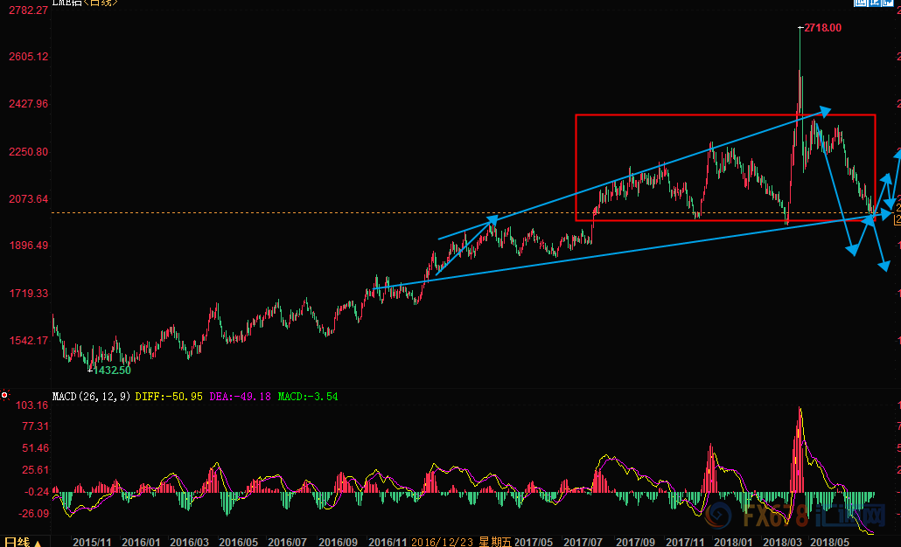The height and width of the screenshot is (547, 901).
Task: Click the 2016/07 date on the time axis
Action: (287, 542)
